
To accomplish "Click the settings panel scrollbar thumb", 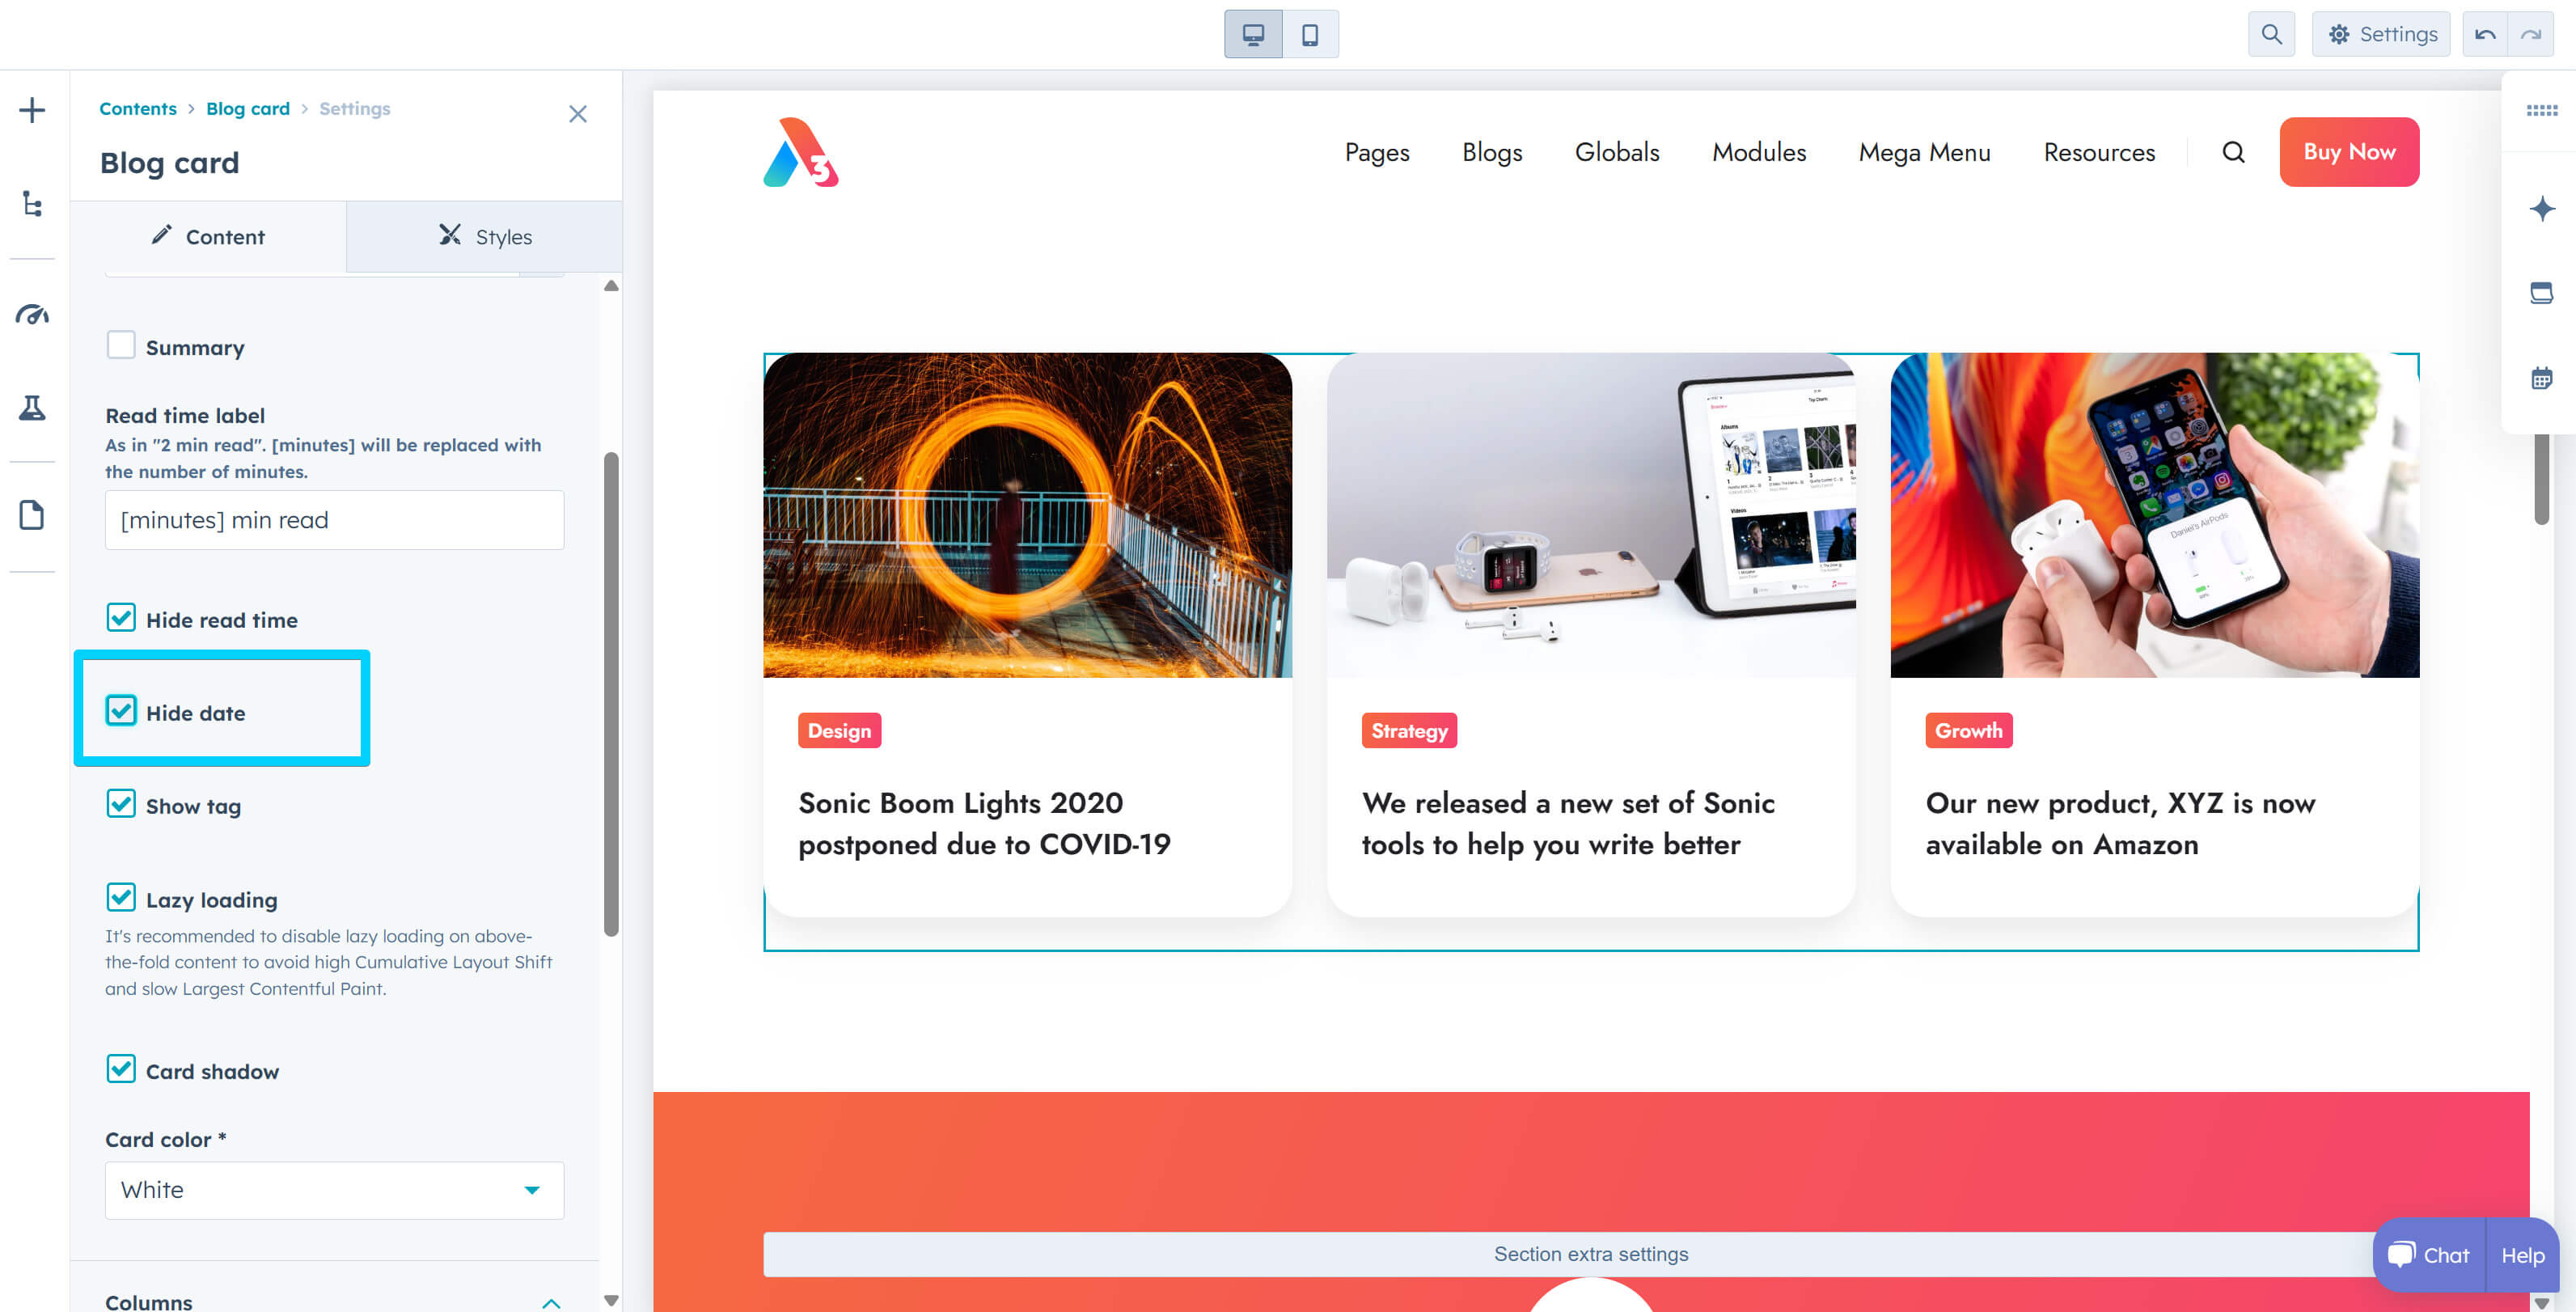I will coord(611,695).
